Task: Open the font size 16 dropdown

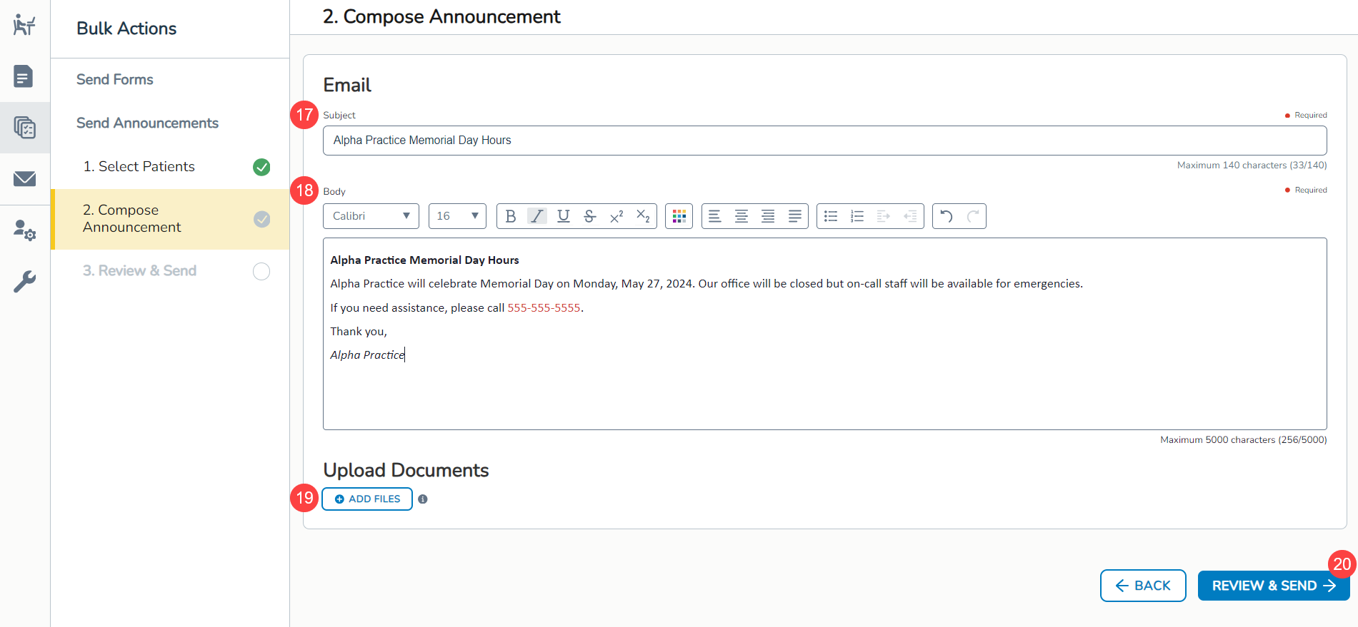Action: coord(457,216)
